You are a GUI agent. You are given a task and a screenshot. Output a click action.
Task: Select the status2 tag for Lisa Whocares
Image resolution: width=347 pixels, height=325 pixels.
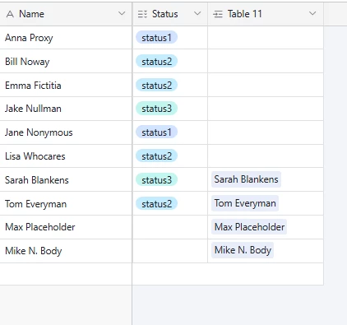[x=156, y=156]
